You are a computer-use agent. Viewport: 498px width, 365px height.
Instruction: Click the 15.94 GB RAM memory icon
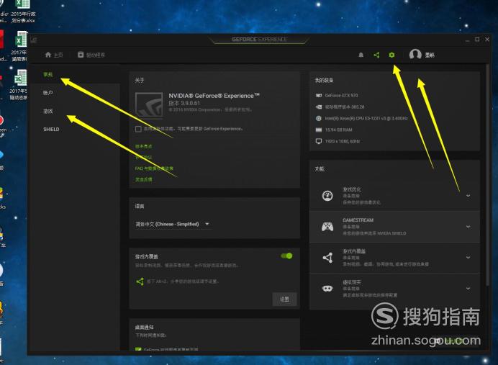point(319,130)
